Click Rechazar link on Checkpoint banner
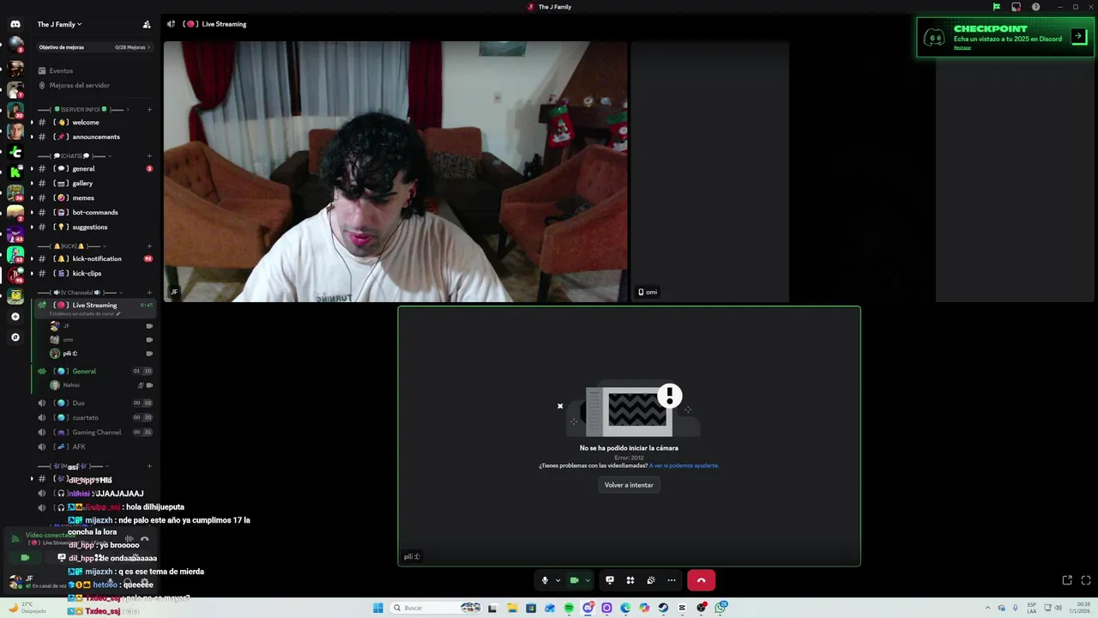 pyautogui.click(x=962, y=48)
